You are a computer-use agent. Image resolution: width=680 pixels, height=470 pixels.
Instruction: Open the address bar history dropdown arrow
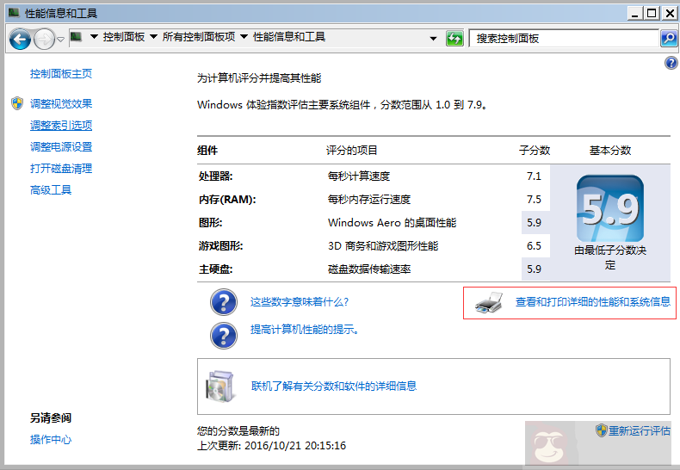click(x=434, y=38)
